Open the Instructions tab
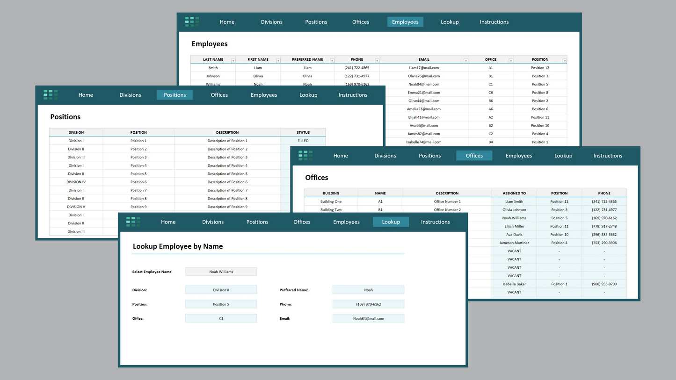676x380 pixels. tap(435, 222)
